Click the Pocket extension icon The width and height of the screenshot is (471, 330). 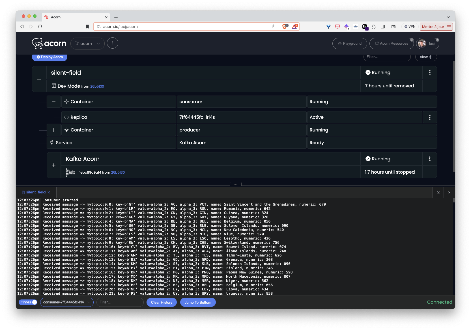pyautogui.click(x=337, y=27)
